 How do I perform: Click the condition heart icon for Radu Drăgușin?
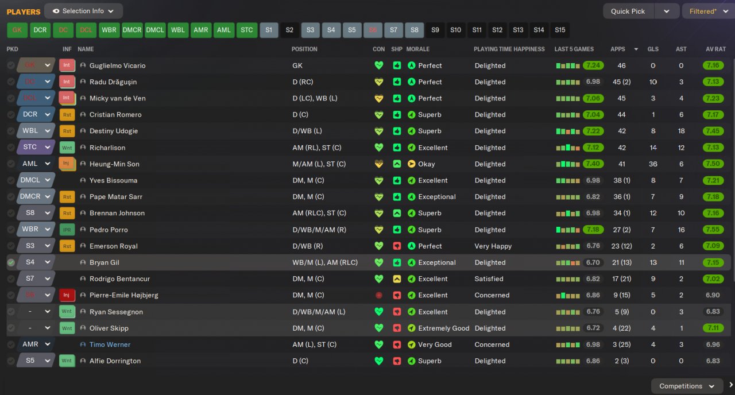(x=378, y=82)
